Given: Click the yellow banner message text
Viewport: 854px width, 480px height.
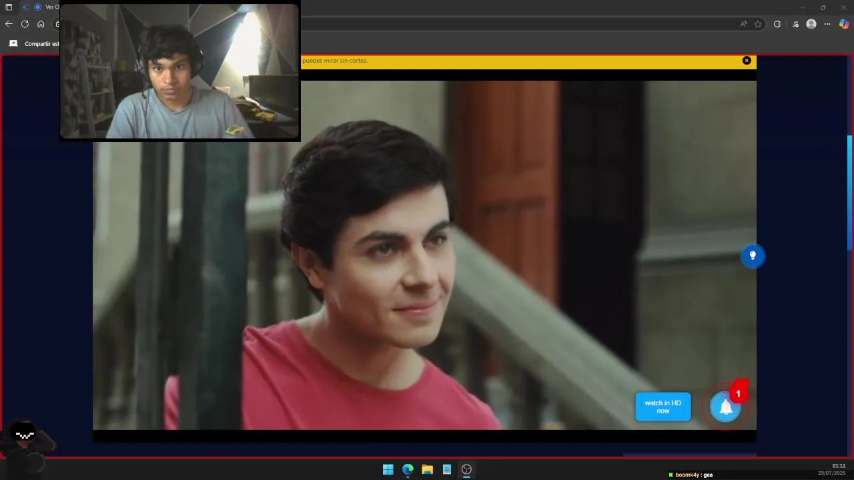Looking at the screenshot, I should tap(335, 61).
